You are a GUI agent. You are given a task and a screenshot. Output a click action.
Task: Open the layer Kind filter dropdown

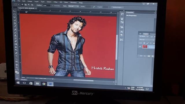pos(144,37)
